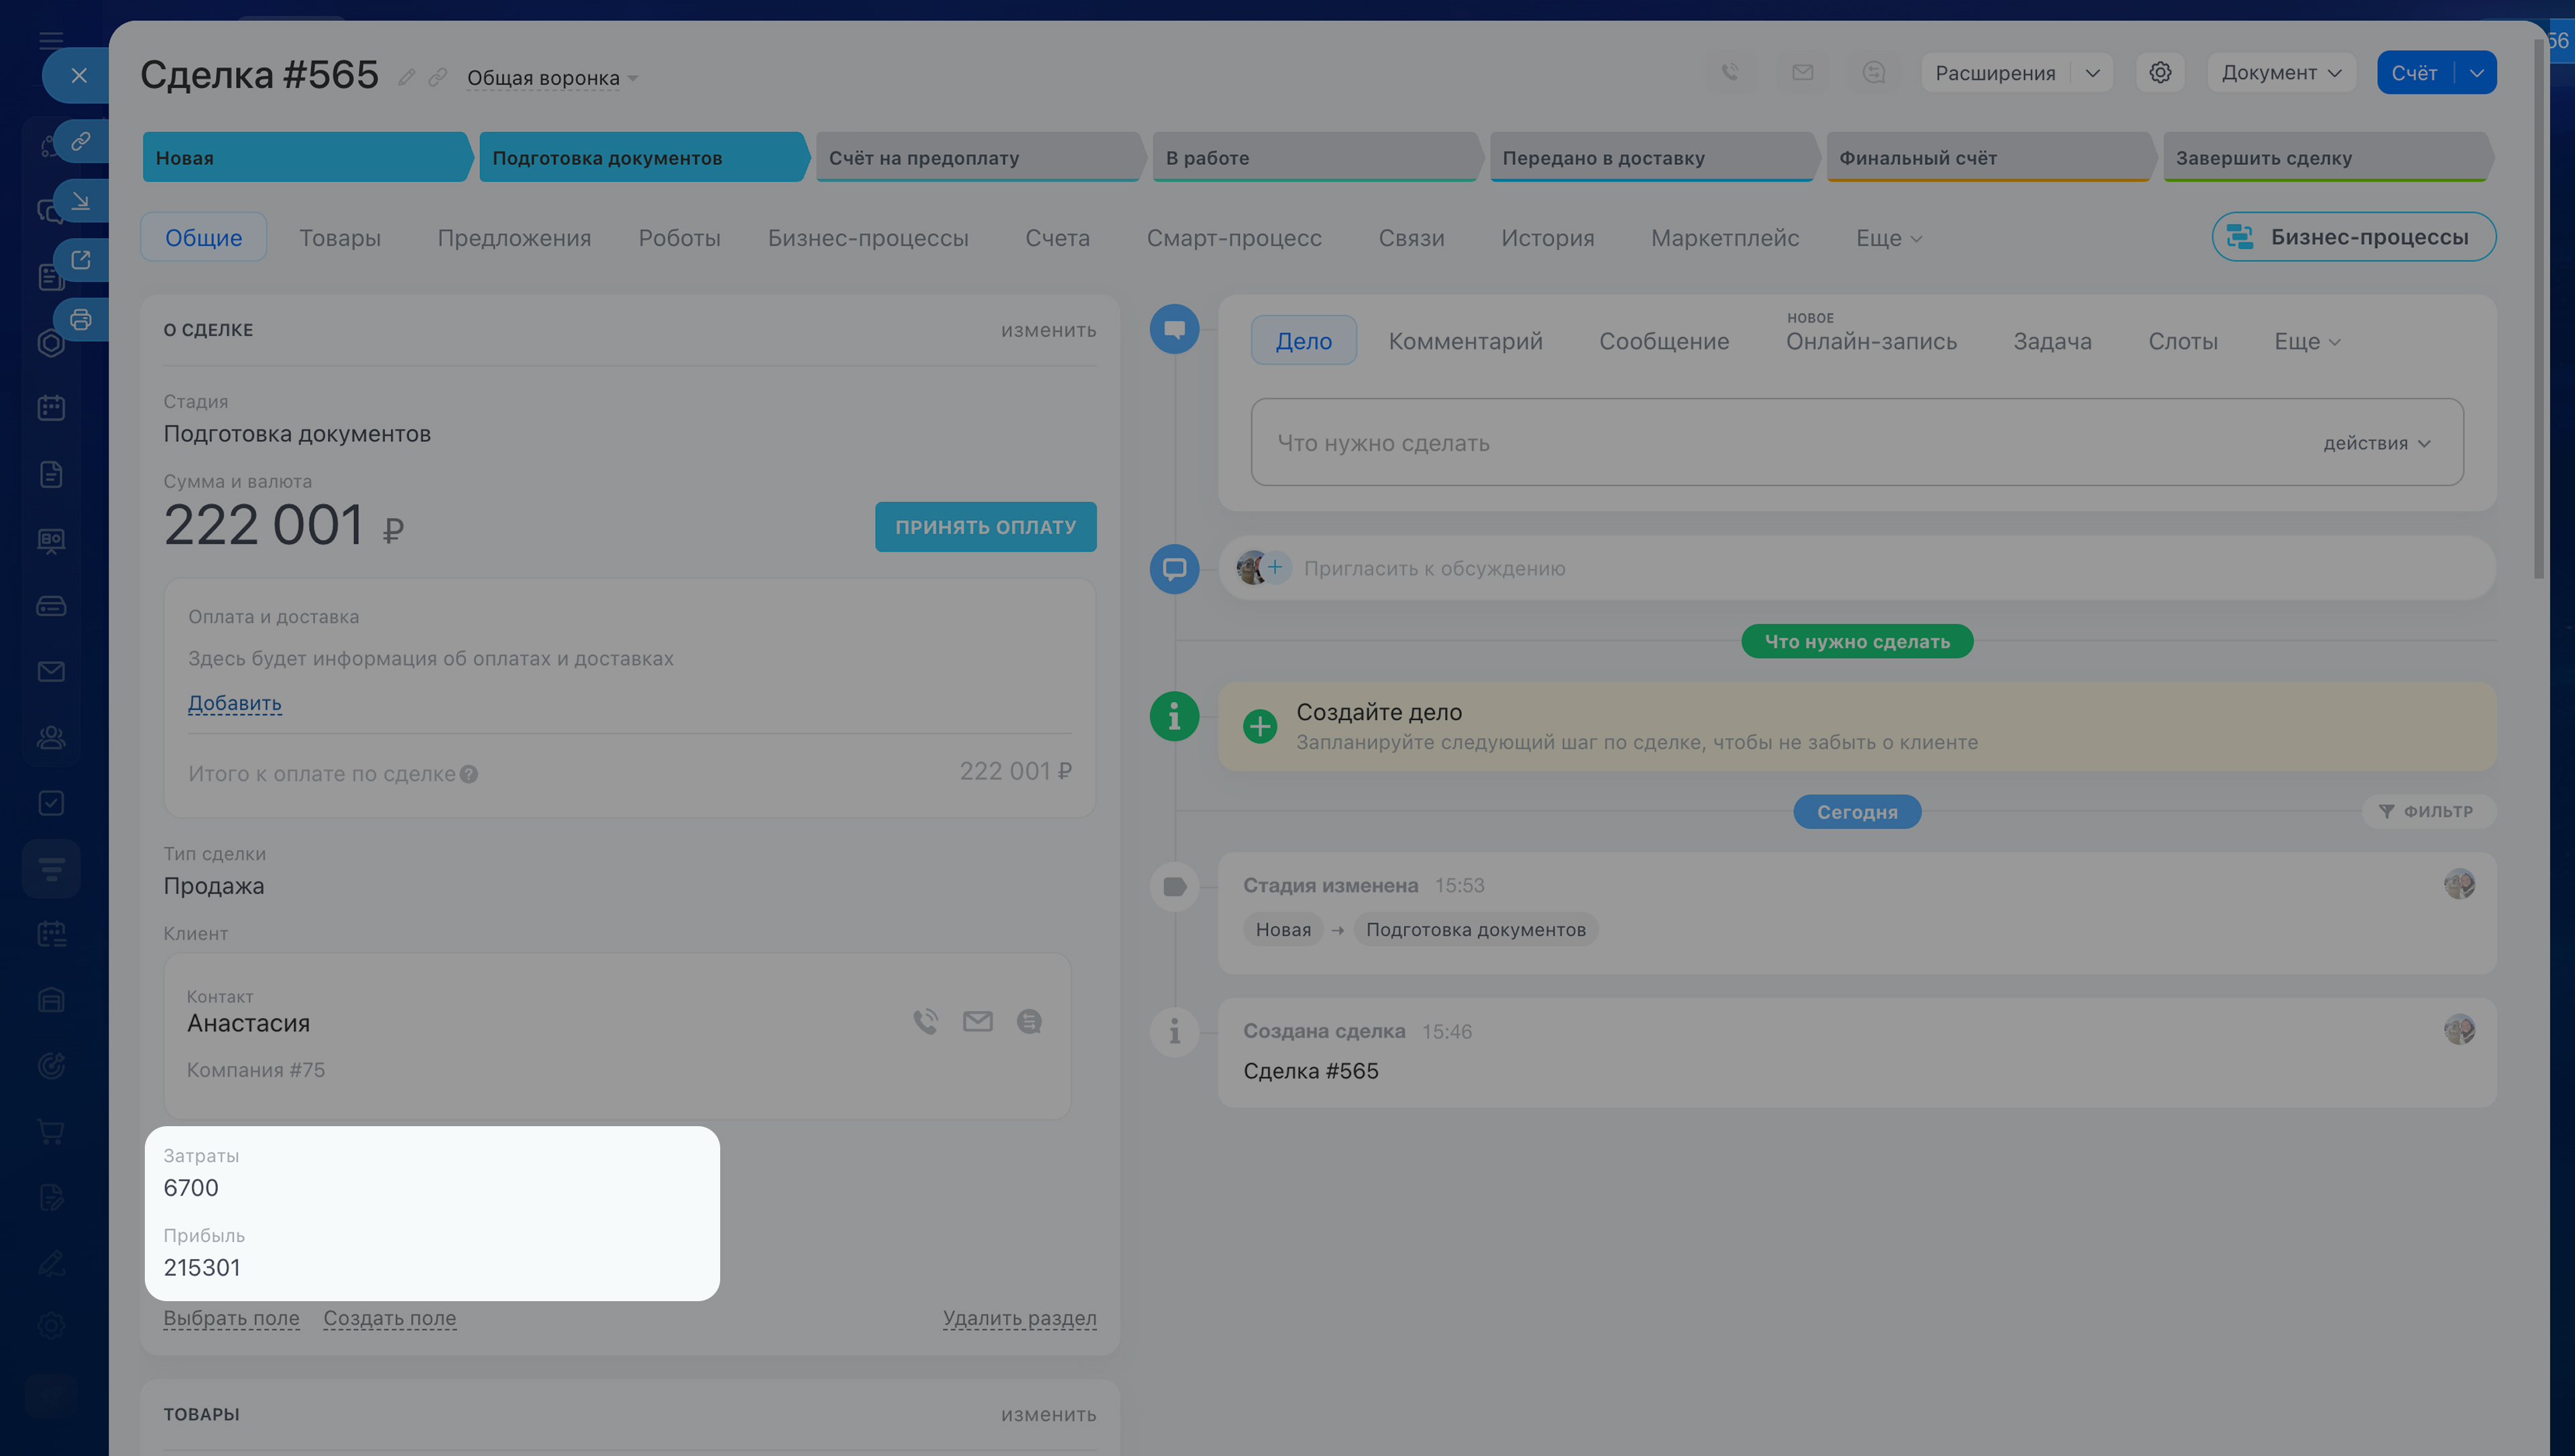Click the Создать поле link
The height and width of the screenshot is (1456, 2575).
point(389,1318)
